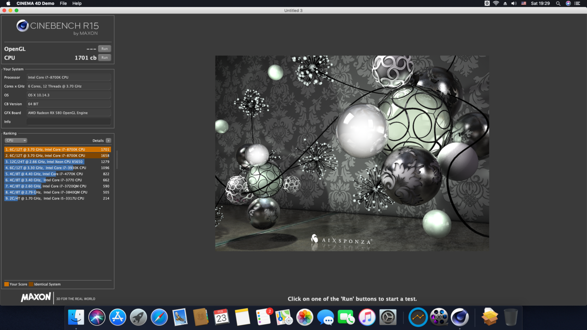Image resolution: width=587 pixels, height=330 pixels.
Task: Click the MAXON logo at bottom
Action: (x=36, y=297)
